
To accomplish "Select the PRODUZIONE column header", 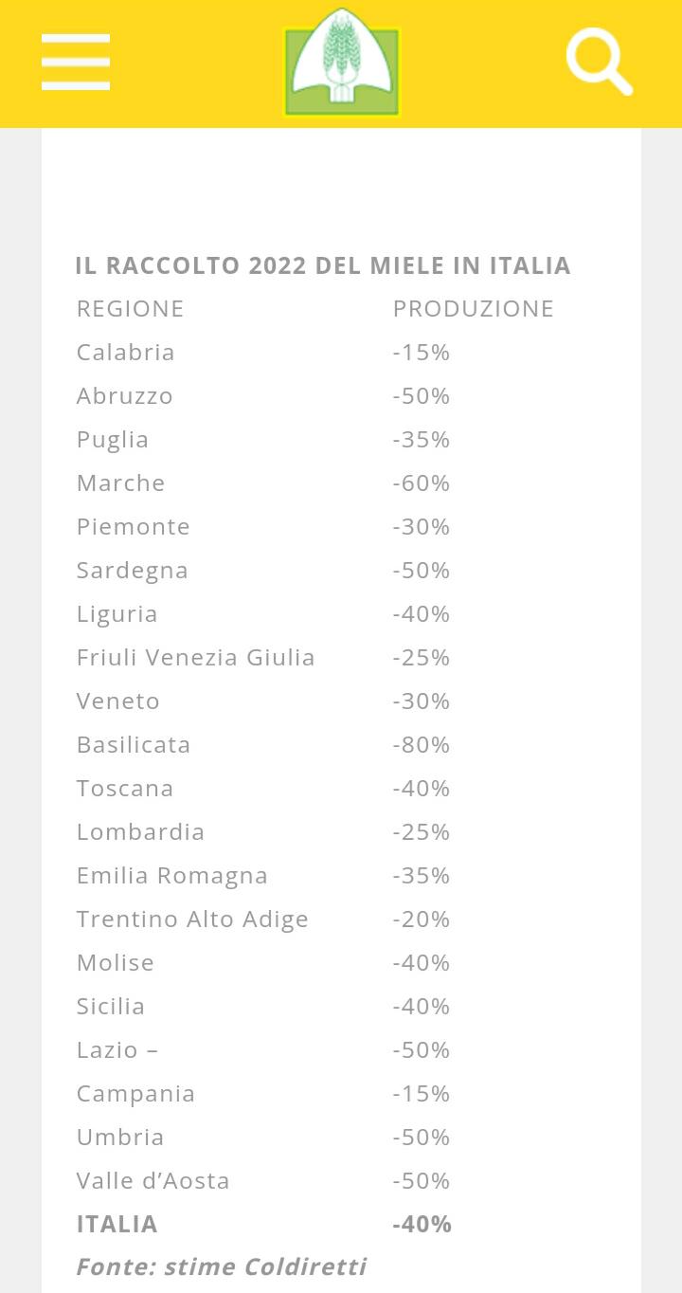I will click(474, 308).
